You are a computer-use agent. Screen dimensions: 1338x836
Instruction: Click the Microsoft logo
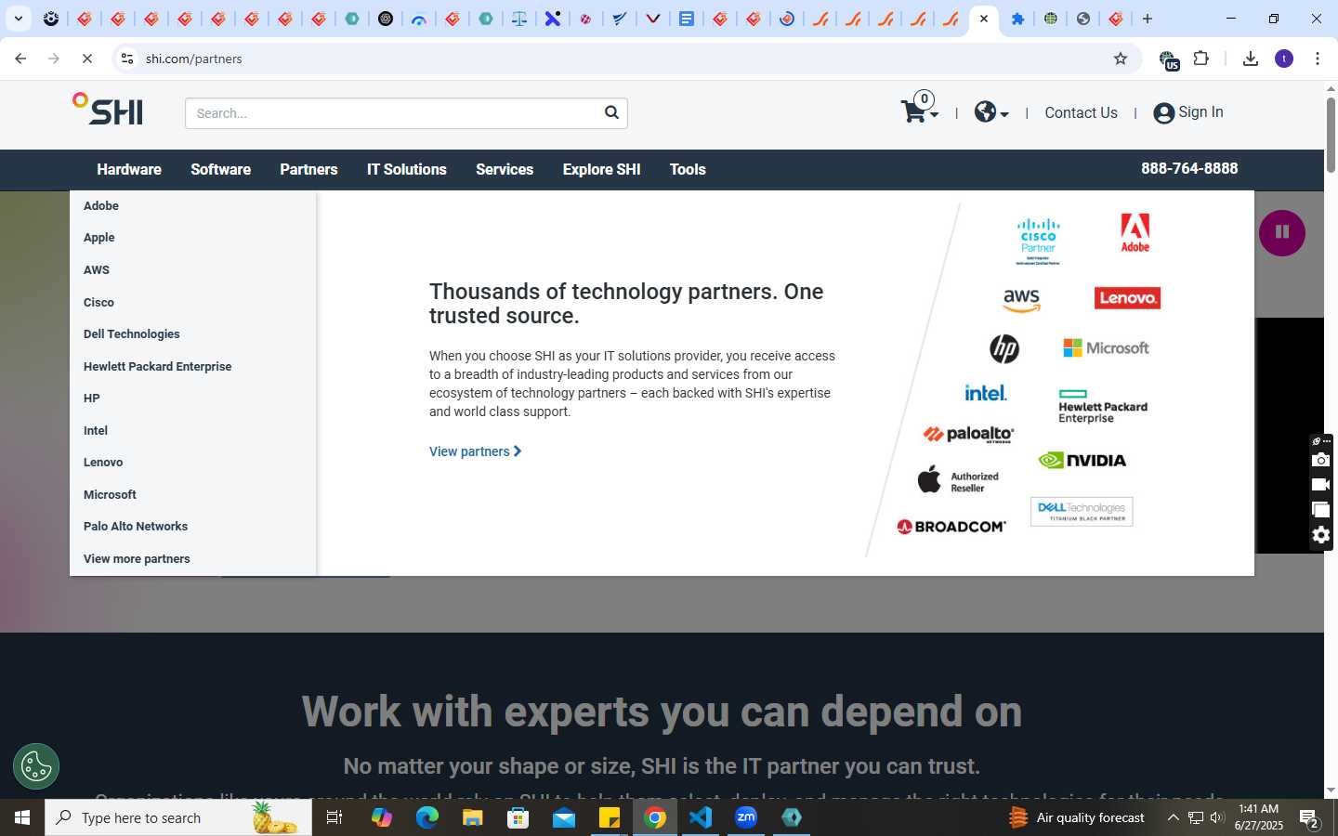tap(1106, 347)
